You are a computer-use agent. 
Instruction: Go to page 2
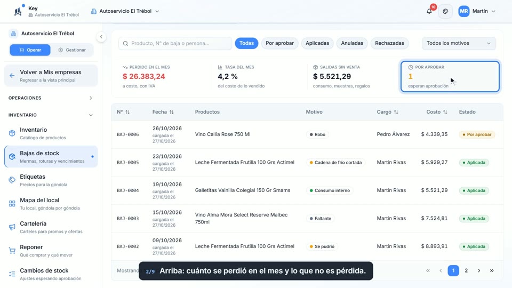click(x=466, y=270)
